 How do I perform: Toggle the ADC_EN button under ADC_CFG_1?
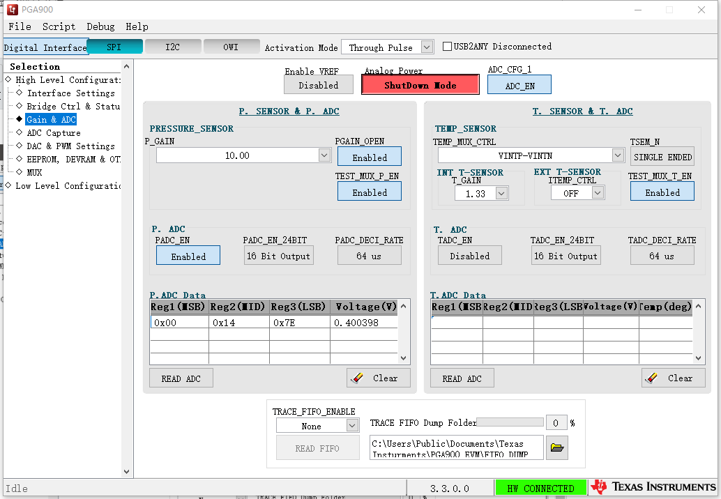pos(519,86)
